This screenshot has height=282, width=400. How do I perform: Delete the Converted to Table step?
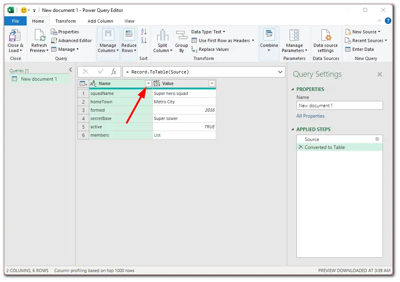(x=301, y=147)
